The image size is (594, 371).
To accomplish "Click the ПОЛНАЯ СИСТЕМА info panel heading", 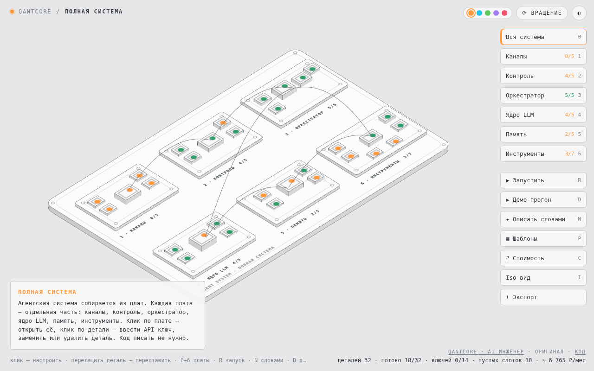I will click(x=47, y=292).
